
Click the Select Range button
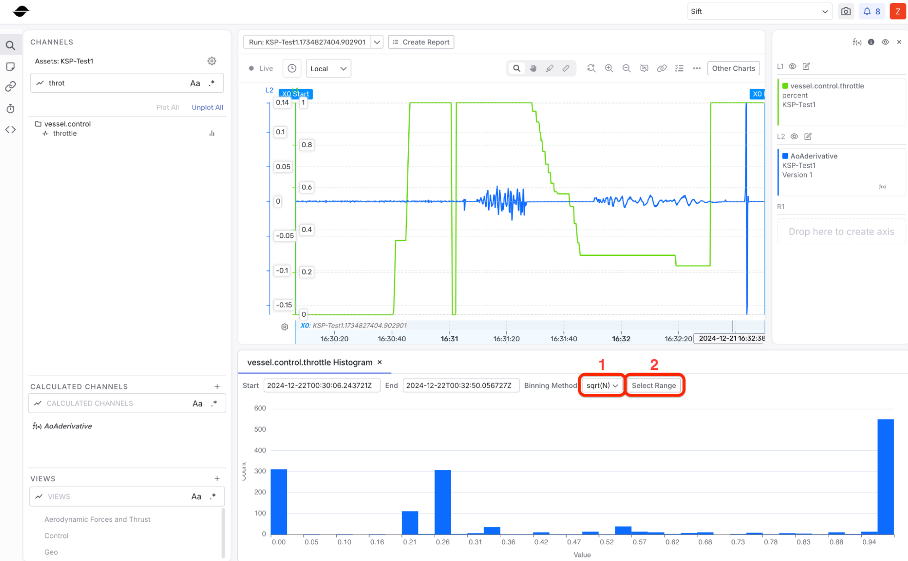point(654,386)
